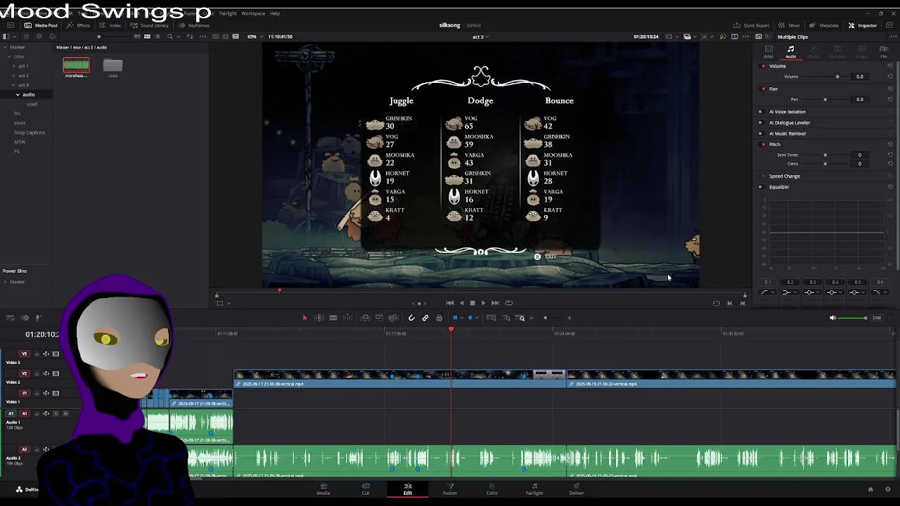Toggle the Pitch section enable dot
This screenshot has height=506, width=900.
(x=764, y=145)
